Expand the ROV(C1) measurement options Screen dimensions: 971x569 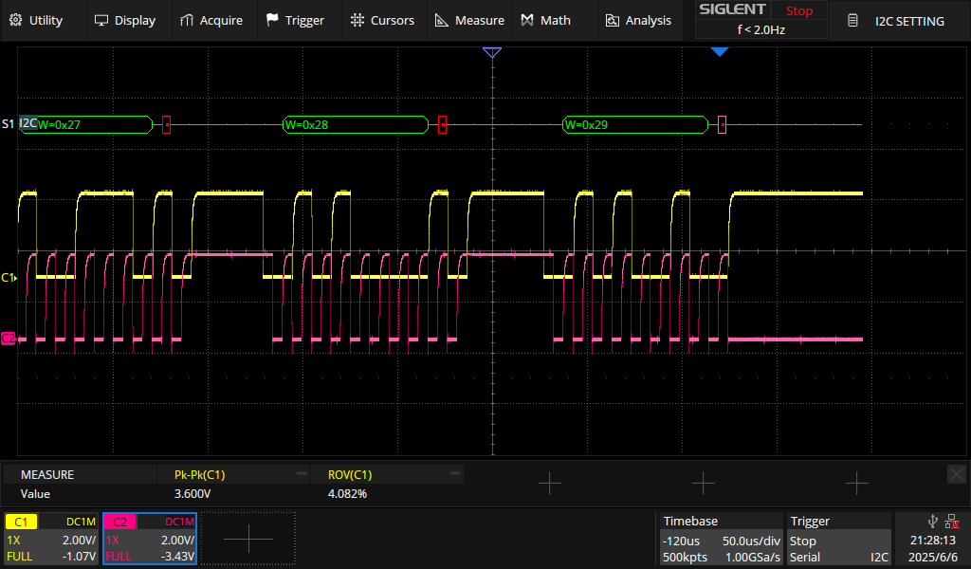(455, 473)
